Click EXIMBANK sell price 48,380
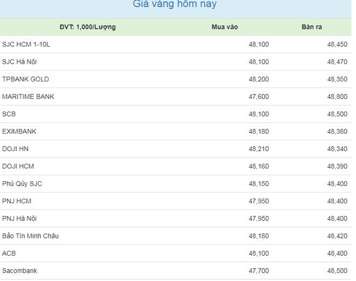 (x=337, y=132)
